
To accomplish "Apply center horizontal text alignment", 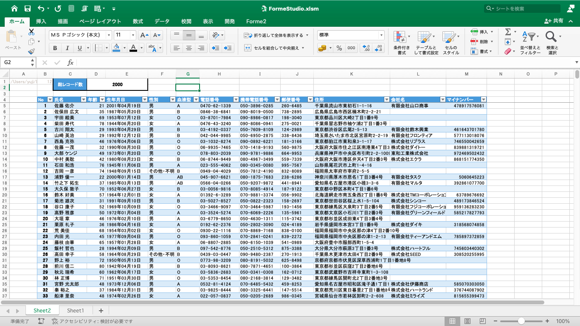I will coord(189,48).
